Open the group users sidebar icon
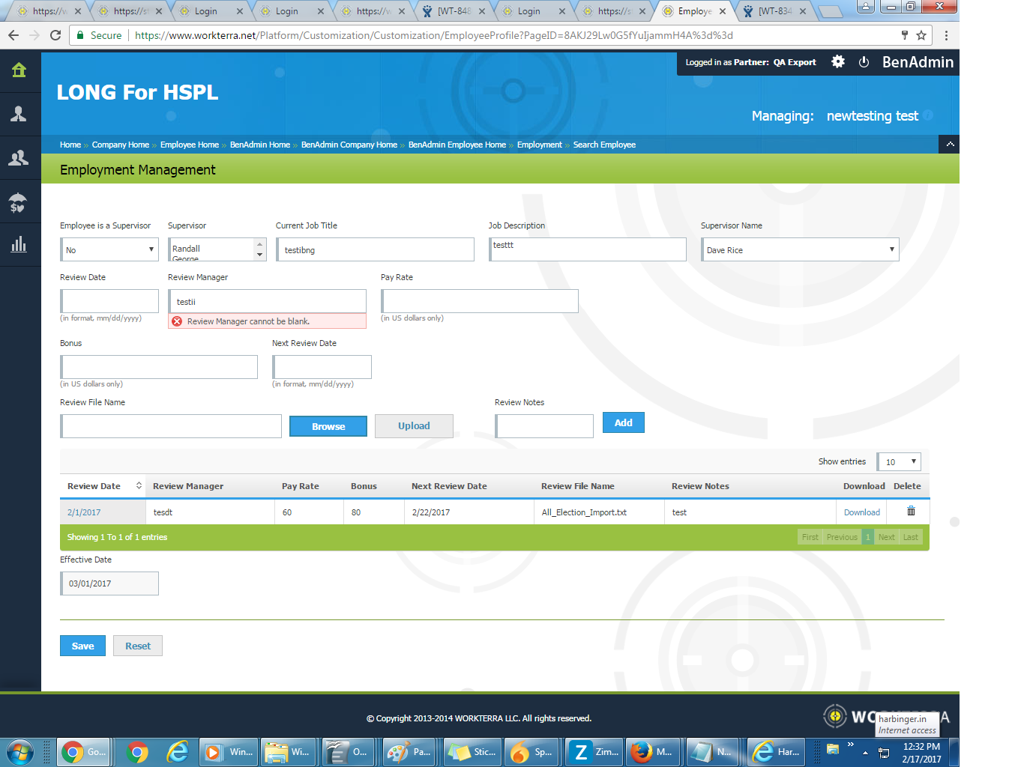Screen dimensions: 1018x767 coord(19,157)
